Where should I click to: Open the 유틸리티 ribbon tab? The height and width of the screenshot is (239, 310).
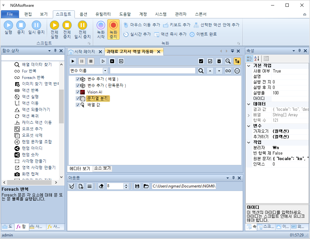point(103,14)
